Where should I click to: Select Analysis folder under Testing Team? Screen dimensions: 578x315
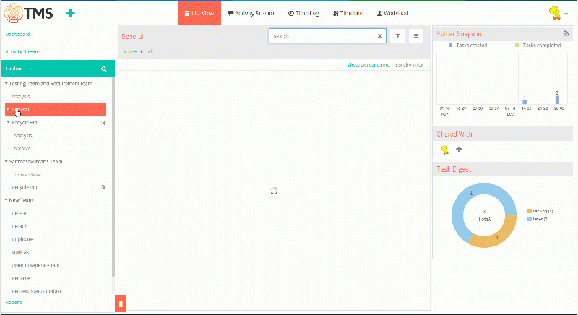[20, 97]
